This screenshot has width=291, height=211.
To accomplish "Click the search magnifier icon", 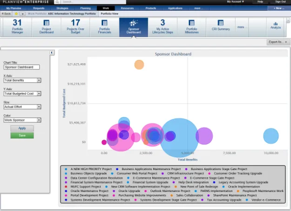I will click(57, 2).
